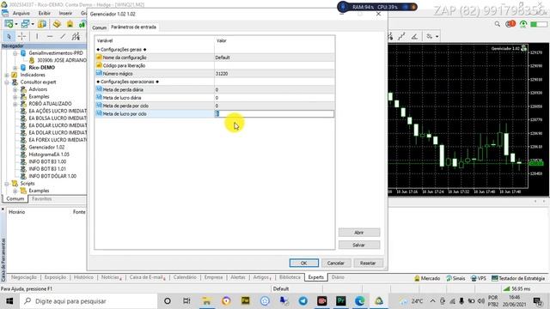Open the search magnifier in the terminal
Image resolution: width=550 pixels, height=309 pixels.
pyautogui.click(x=498, y=24)
